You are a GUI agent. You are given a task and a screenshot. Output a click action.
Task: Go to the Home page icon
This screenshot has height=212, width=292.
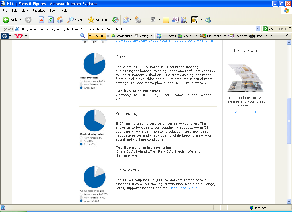click(60, 20)
